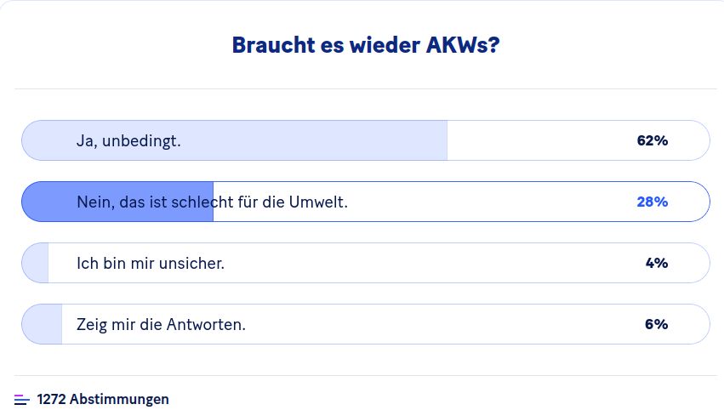724x410 pixels.
Task: Click the poll title "Braucht es wieder AKWs?"
Action: [x=366, y=44]
